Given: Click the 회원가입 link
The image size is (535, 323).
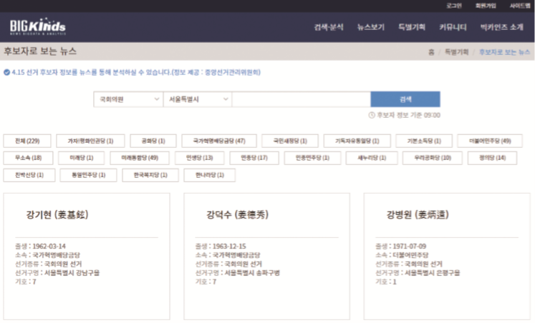Looking at the screenshot, I should (486, 6).
